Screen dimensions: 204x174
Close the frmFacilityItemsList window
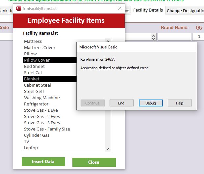coord(120,8)
